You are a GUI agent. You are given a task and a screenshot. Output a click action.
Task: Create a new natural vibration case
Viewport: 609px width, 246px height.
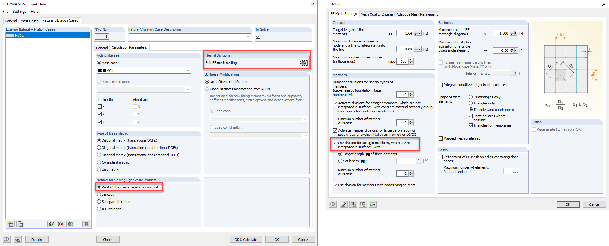tap(11, 224)
